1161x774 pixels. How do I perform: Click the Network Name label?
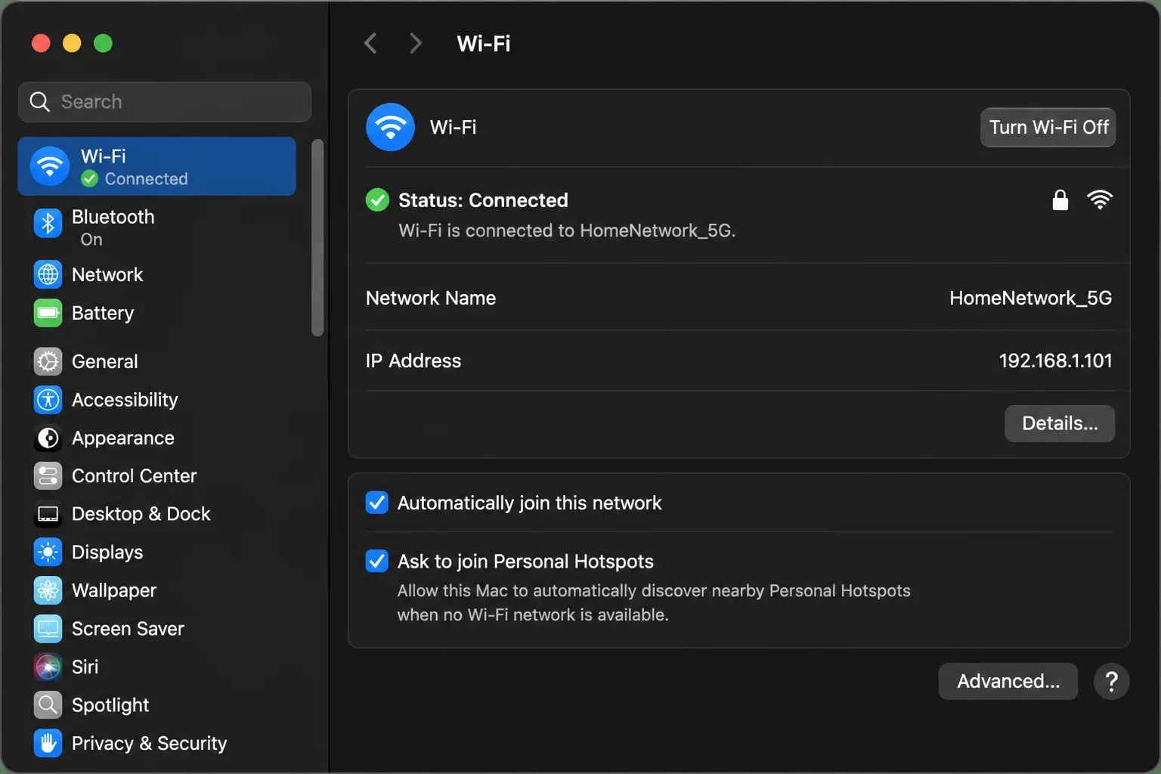tap(431, 298)
